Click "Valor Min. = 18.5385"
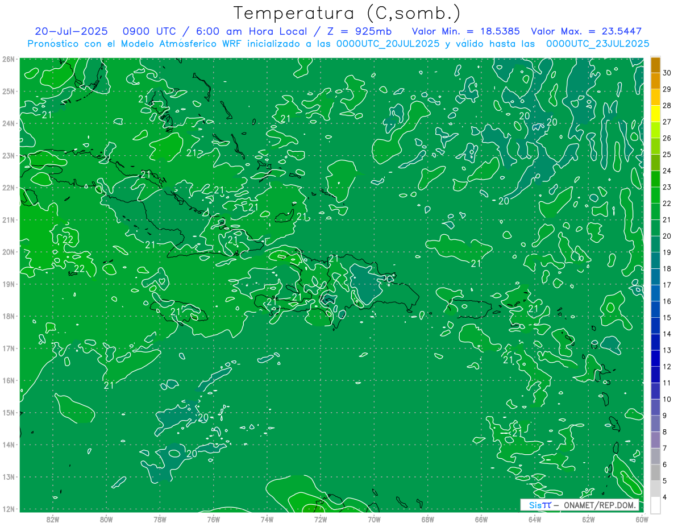This screenshot has width=682, height=527. [x=466, y=31]
